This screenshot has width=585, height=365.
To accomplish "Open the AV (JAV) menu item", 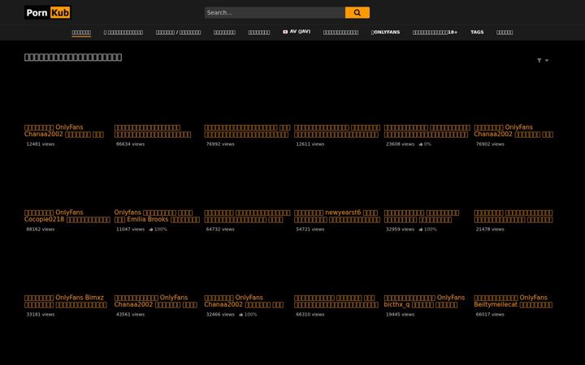I will coord(297,32).
